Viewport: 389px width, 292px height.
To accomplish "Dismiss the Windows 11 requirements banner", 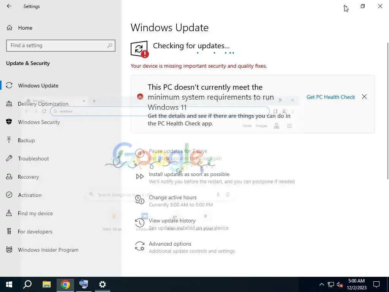I will click(x=364, y=97).
